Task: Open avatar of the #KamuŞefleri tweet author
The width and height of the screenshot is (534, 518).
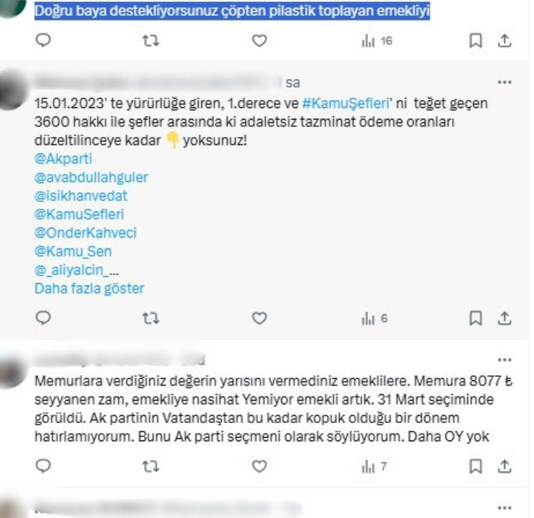Action: click(13, 91)
